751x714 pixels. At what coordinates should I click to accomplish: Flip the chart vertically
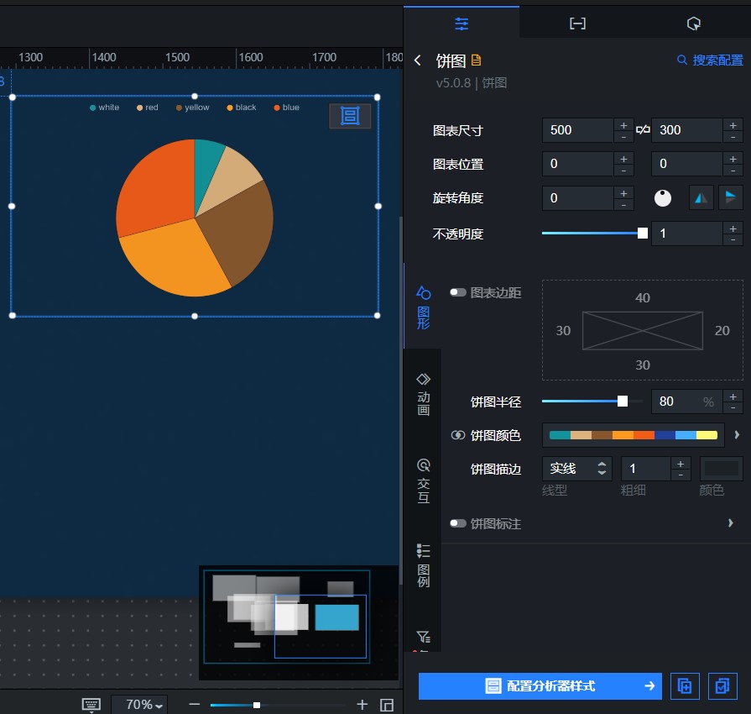[730, 197]
